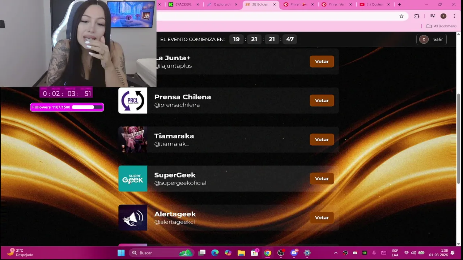This screenshot has width=463, height=260.
Task: Launch Microsoft Edge from the taskbar
Action: point(215,253)
